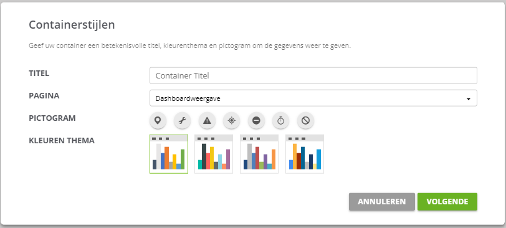Click the KLEUREN THEMA label
The image size is (506, 228).
click(x=62, y=141)
